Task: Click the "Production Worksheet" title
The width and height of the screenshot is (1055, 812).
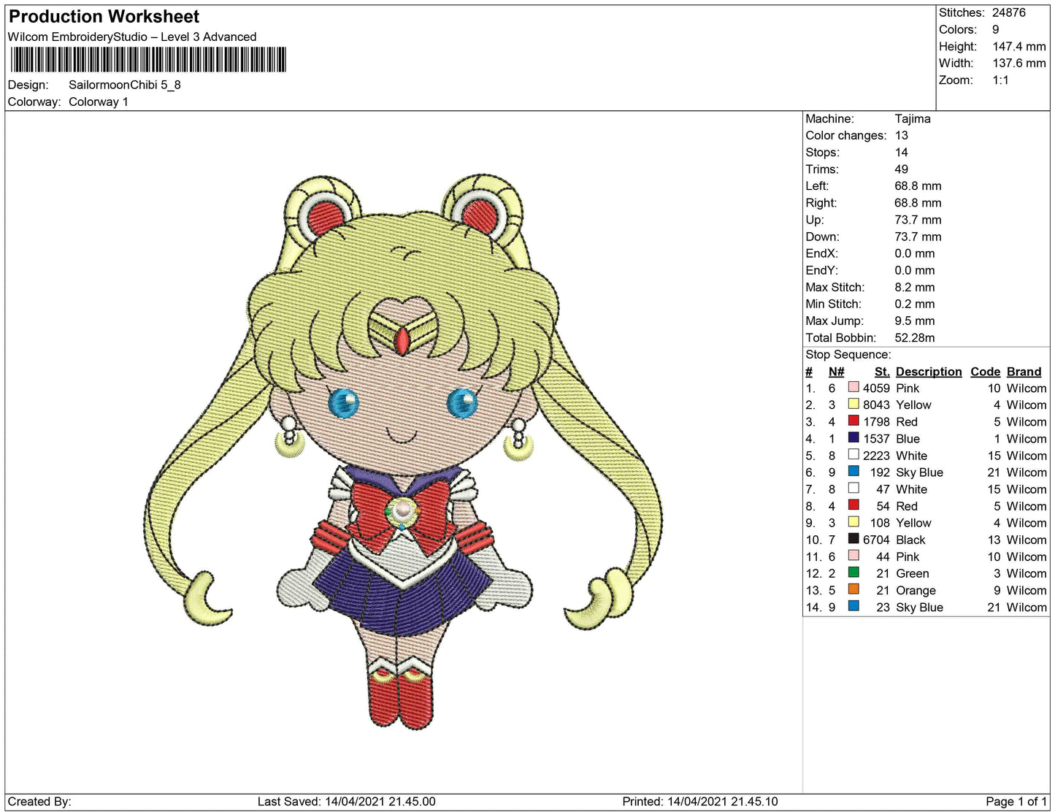Action: coord(104,17)
